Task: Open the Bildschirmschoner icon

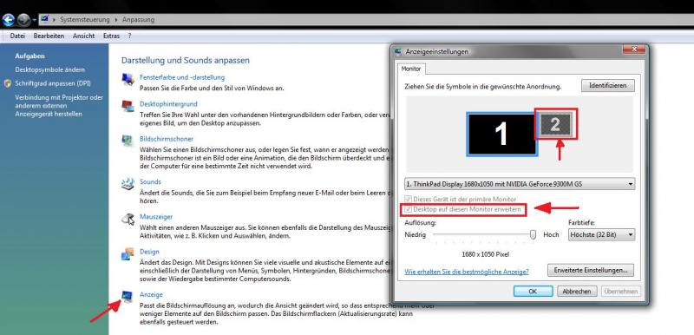Action: click(x=128, y=141)
